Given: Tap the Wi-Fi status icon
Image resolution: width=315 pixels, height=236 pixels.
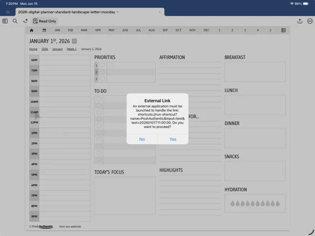Looking at the screenshot, I should [x=292, y=4].
